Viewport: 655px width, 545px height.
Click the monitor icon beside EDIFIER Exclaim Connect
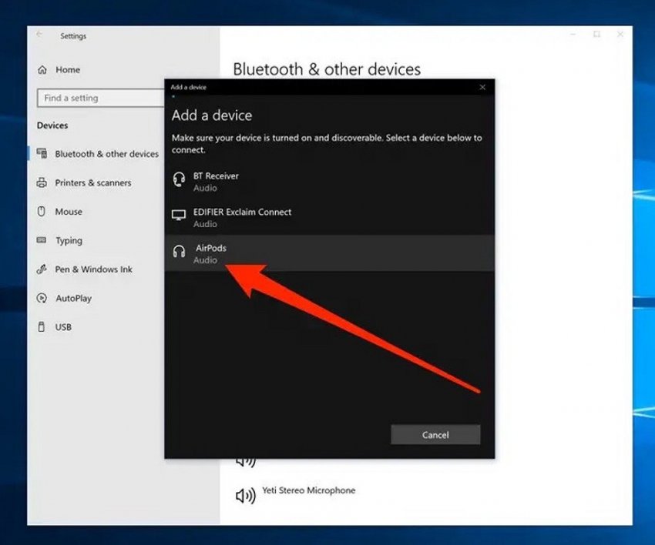tap(179, 216)
